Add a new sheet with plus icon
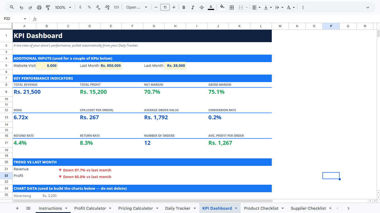The image size is (380, 213). point(17,208)
